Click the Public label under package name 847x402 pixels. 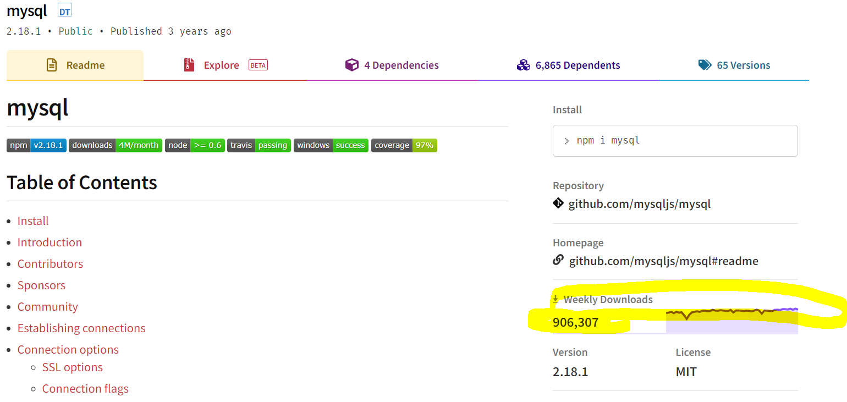(x=76, y=31)
